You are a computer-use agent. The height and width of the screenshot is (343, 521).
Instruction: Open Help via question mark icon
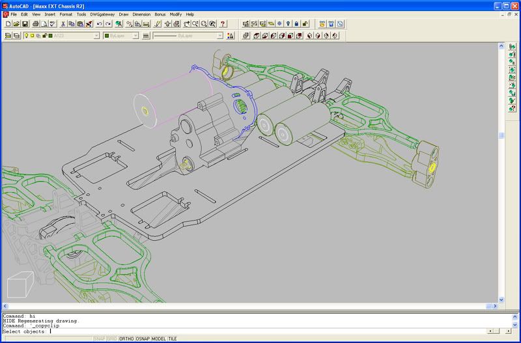click(223, 24)
